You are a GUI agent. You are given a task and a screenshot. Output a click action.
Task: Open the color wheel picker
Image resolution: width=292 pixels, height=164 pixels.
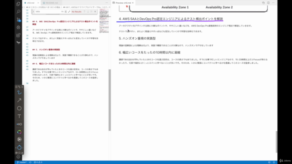tap(19, 132)
